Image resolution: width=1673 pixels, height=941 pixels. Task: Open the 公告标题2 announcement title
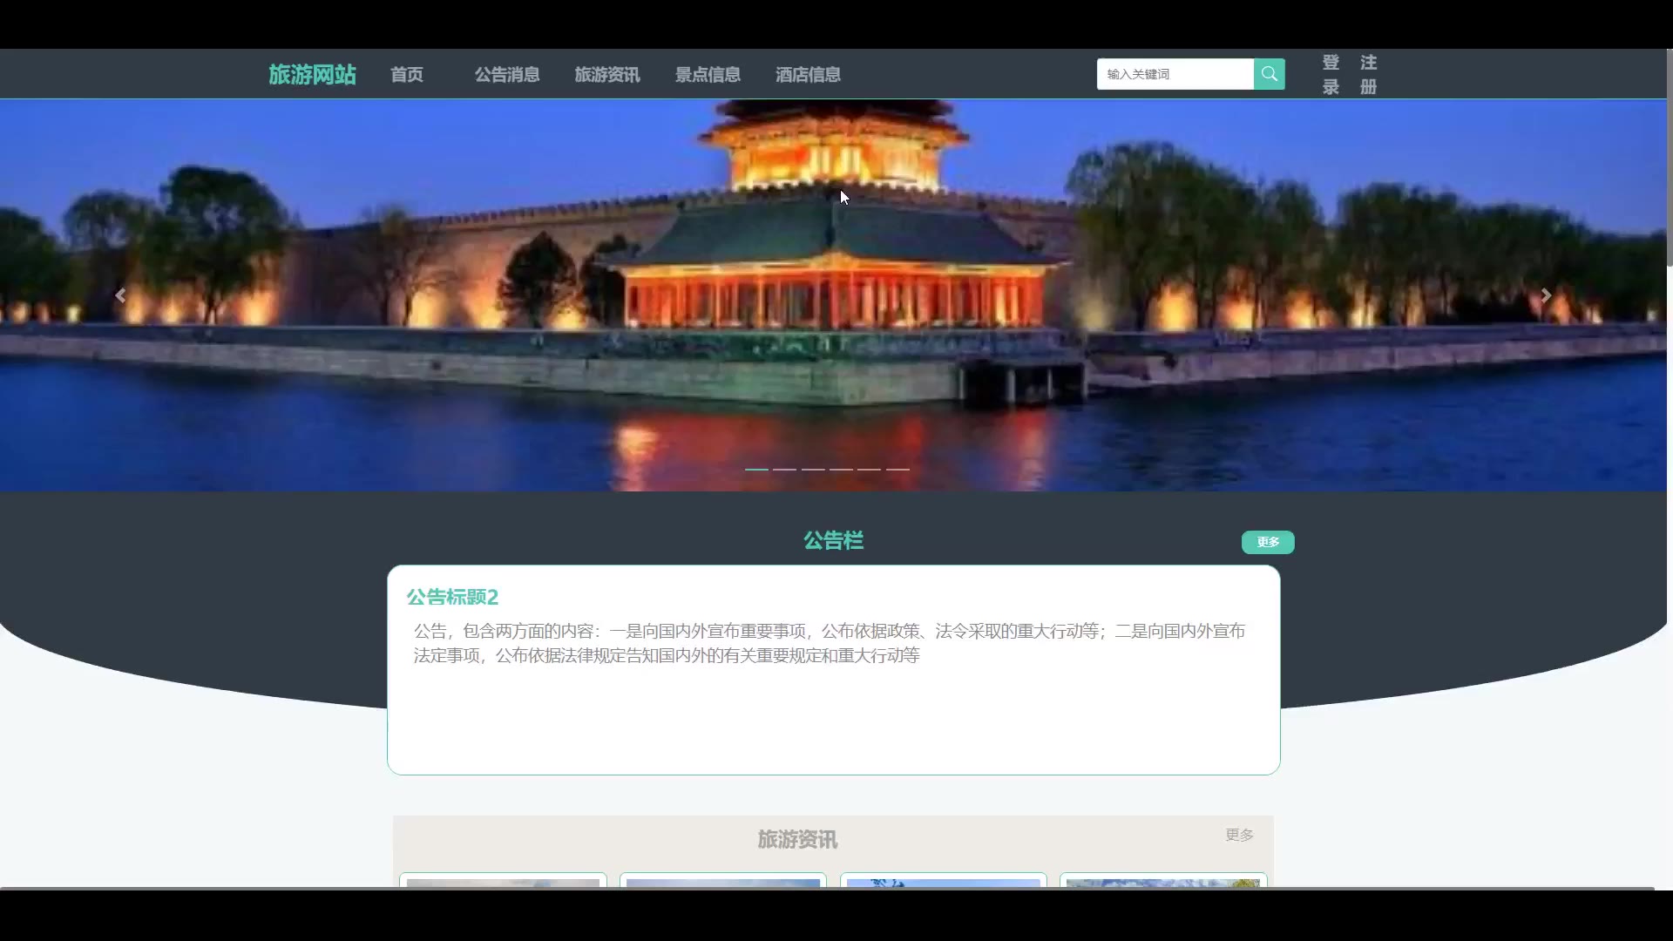click(x=452, y=597)
